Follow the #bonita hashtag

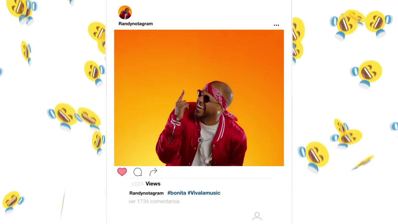point(177,193)
